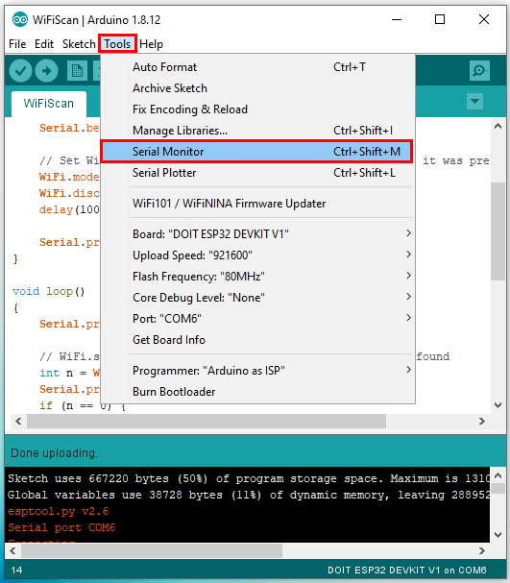The image size is (510, 583).
Task: Close the Arduino window
Action: [484, 19]
